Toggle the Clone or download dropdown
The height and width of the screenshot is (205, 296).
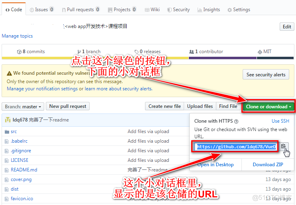[269, 107]
